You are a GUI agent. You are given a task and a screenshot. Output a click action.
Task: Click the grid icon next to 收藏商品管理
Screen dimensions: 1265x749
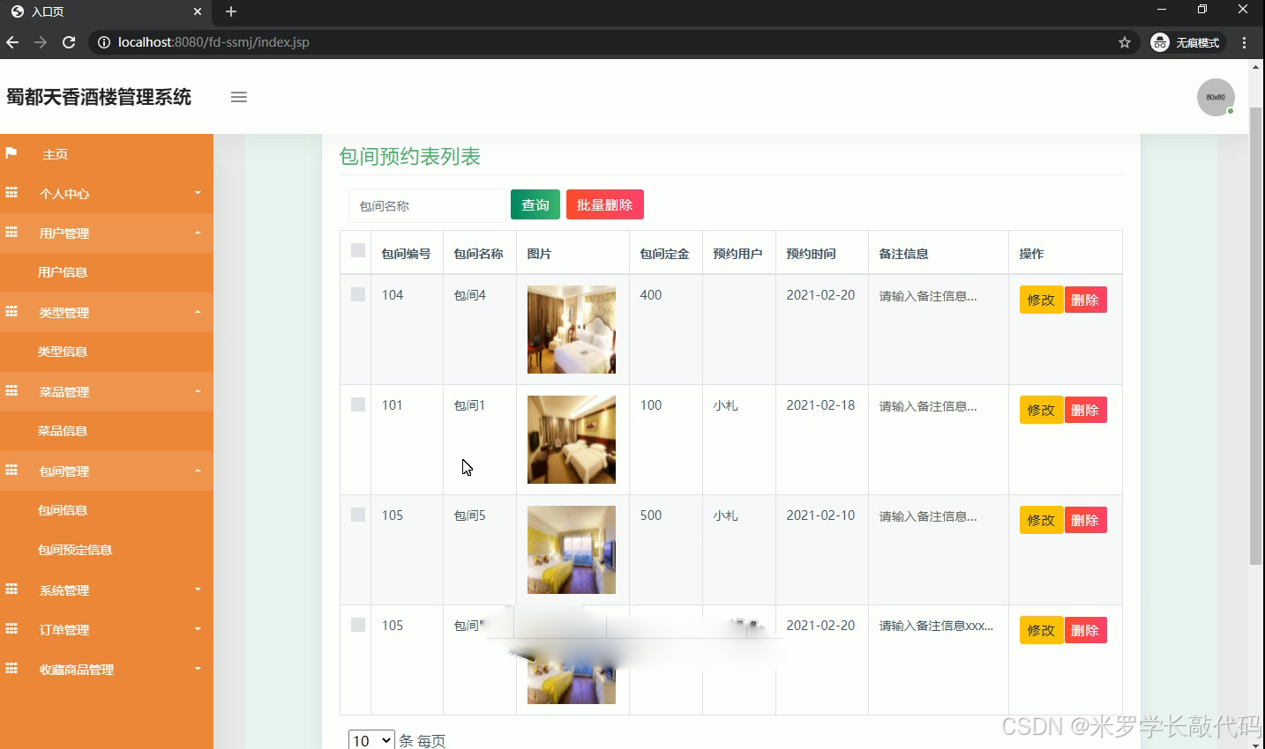(x=11, y=669)
